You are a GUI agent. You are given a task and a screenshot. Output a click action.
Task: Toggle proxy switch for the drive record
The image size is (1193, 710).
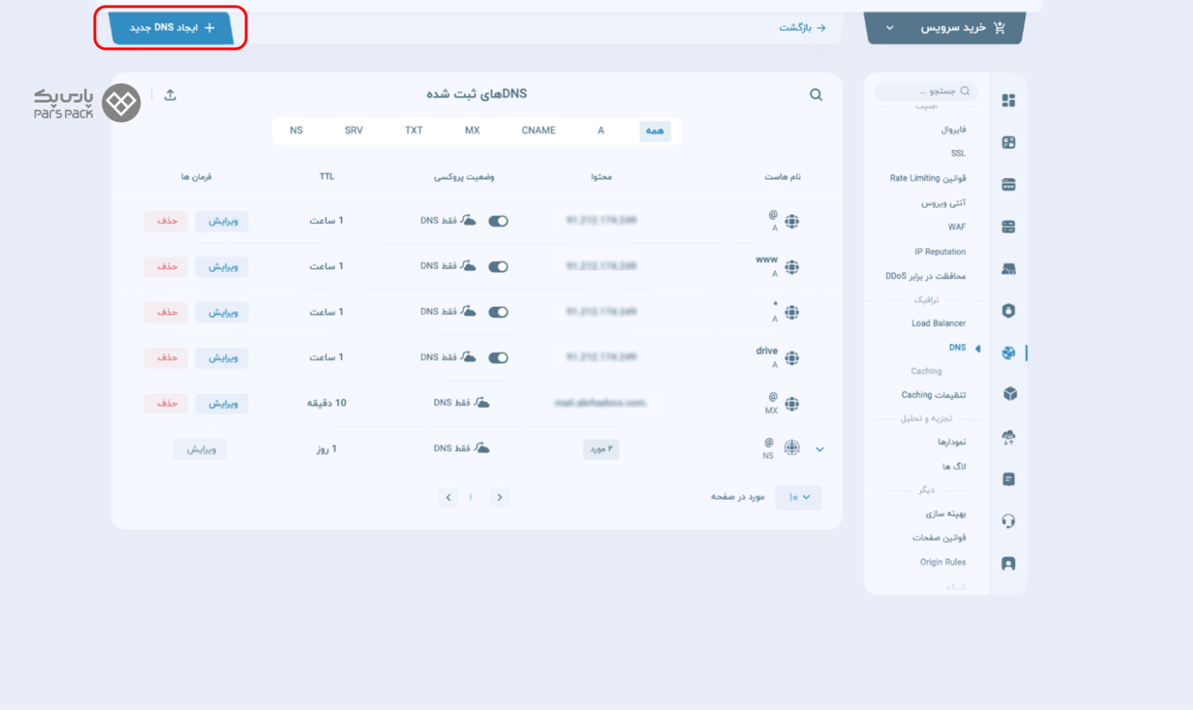tap(498, 358)
